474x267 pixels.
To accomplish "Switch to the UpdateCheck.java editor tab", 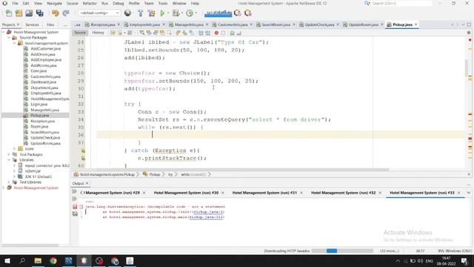I will 319,24.
